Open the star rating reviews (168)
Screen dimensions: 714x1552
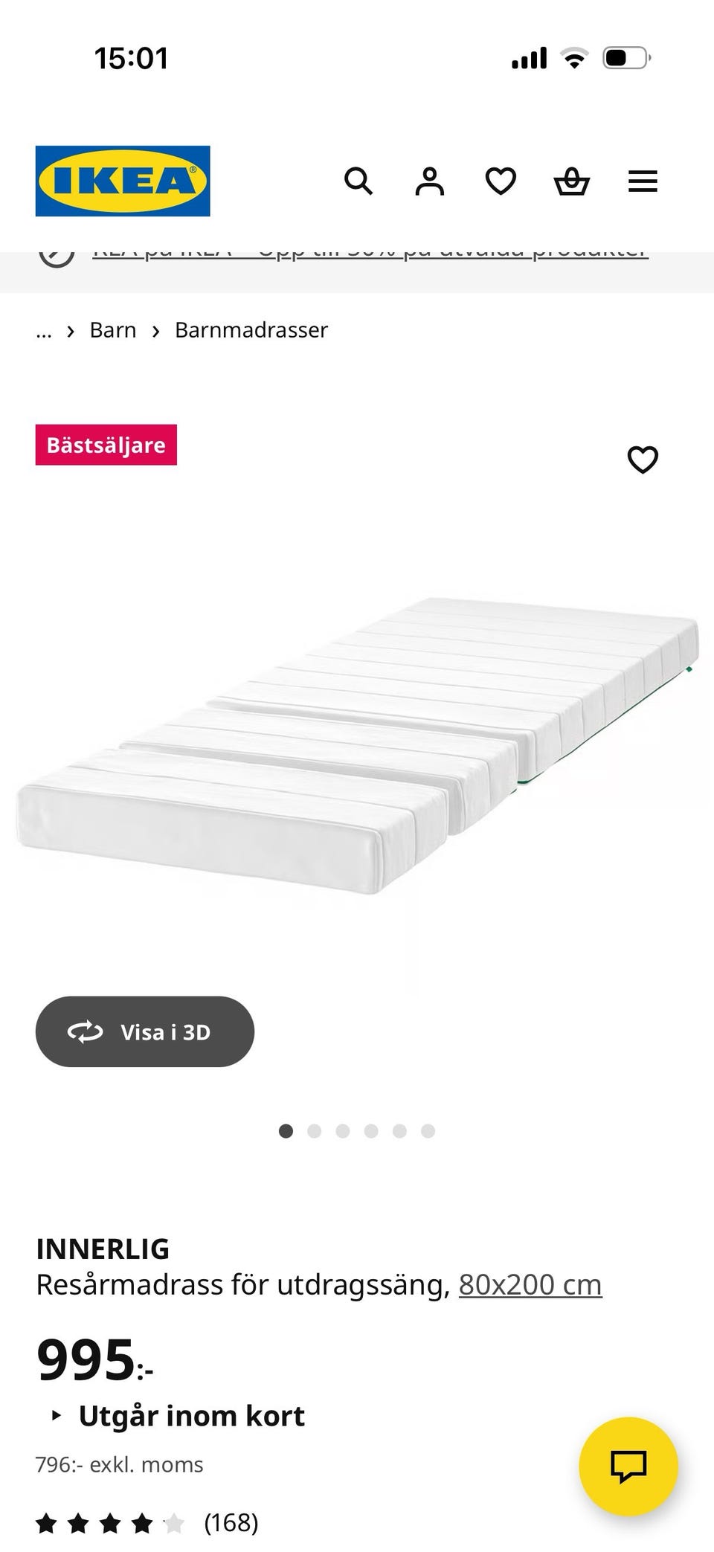147,1522
